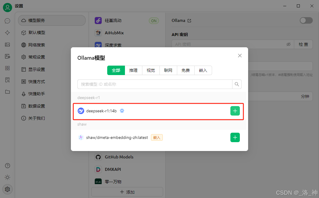Viewport: 319px width, 198px height.
Task: Open the knowledge base sidebar icon
Action: [7, 80]
